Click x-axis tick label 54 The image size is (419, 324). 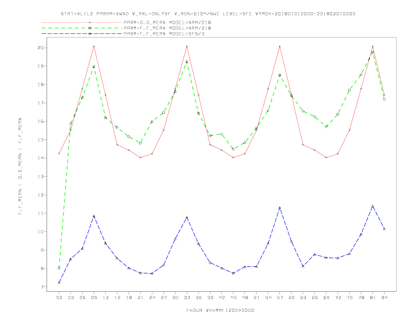tap(268, 298)
